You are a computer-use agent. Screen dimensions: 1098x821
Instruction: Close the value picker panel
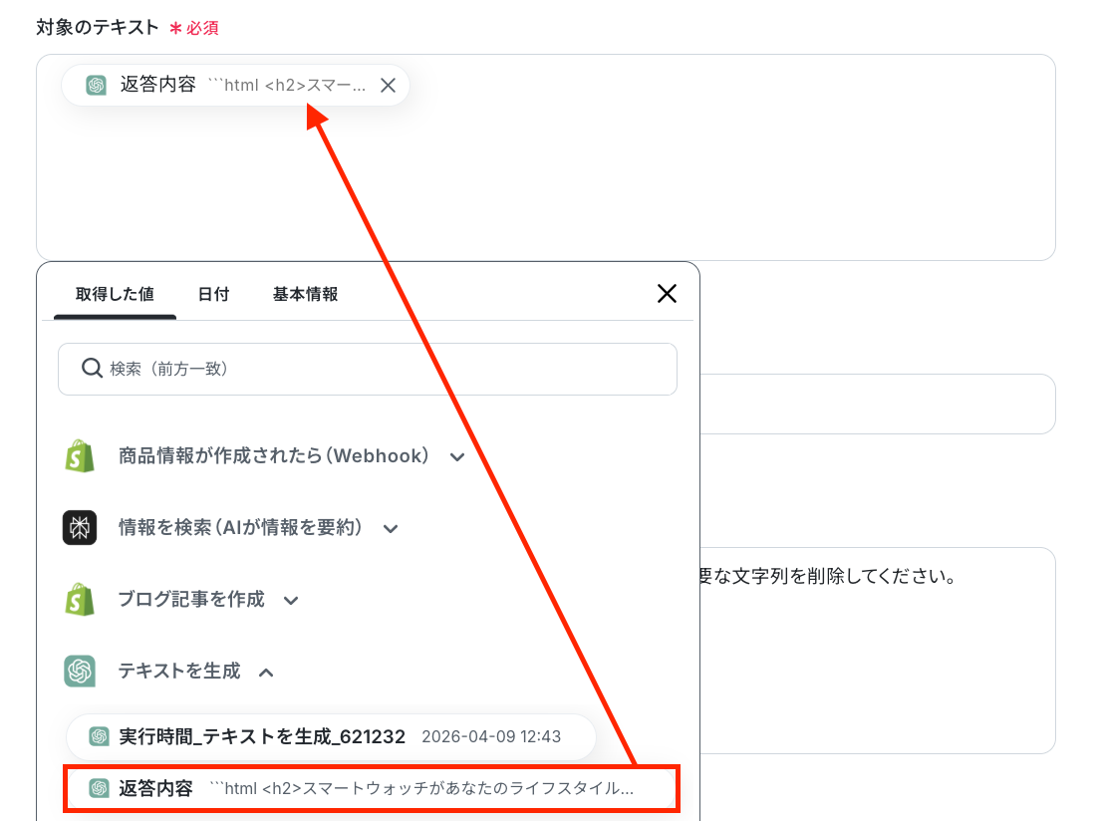coord(667,294)
